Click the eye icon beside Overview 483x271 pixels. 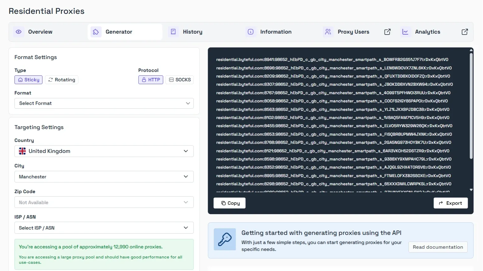[x=19, y=32]
